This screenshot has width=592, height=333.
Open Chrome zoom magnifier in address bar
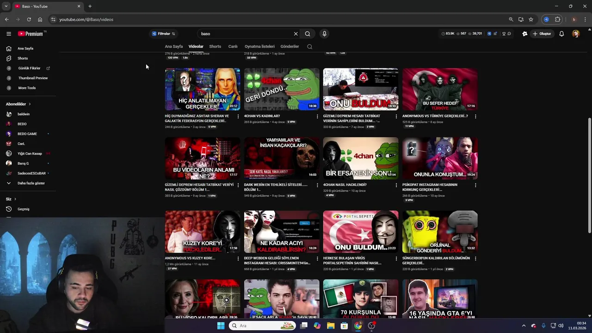coord(511,19)
